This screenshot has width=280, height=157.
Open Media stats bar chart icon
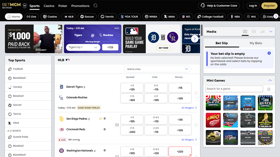point(262,31)
